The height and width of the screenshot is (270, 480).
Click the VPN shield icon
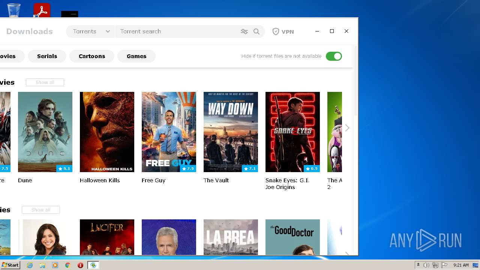[x=276, y=31]
